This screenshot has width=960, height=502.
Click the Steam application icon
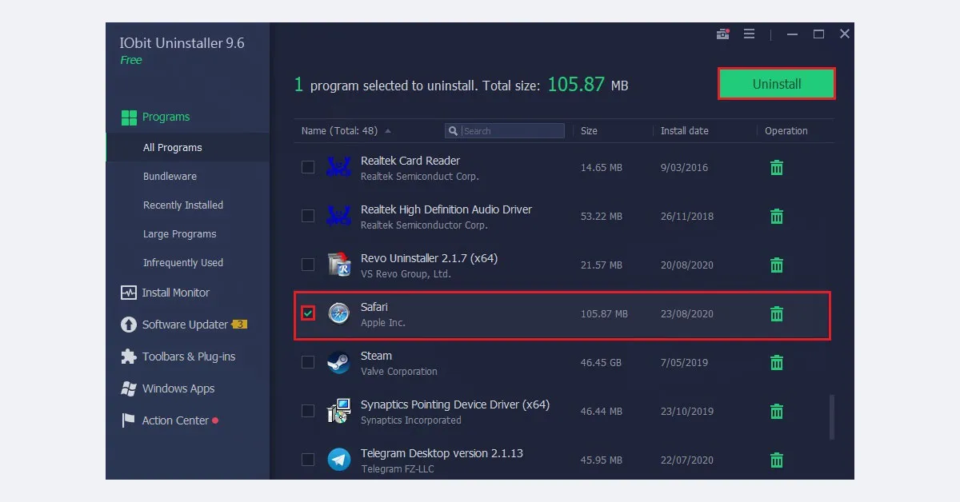pos(338,363)
